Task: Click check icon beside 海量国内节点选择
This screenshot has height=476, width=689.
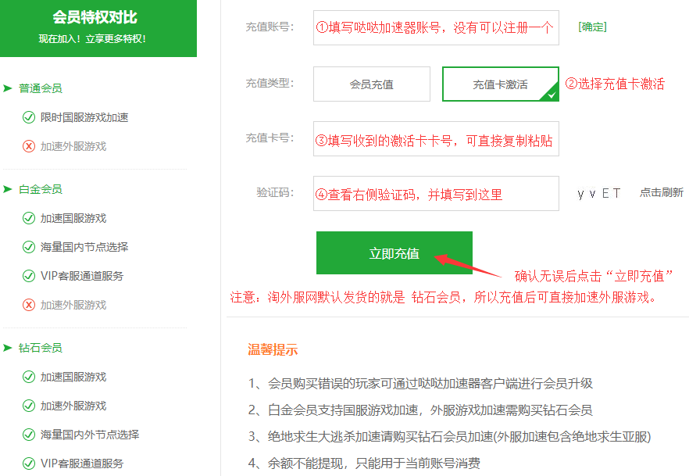Action: 29,247
